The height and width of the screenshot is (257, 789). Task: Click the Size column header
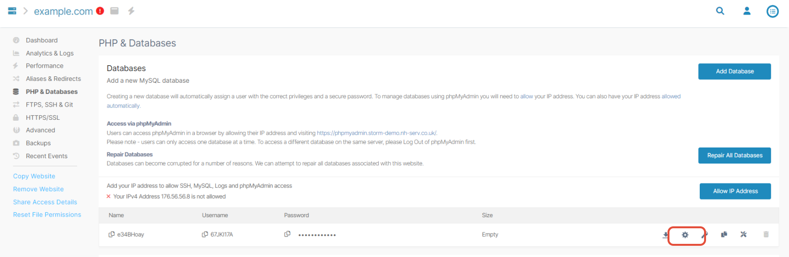487,215
